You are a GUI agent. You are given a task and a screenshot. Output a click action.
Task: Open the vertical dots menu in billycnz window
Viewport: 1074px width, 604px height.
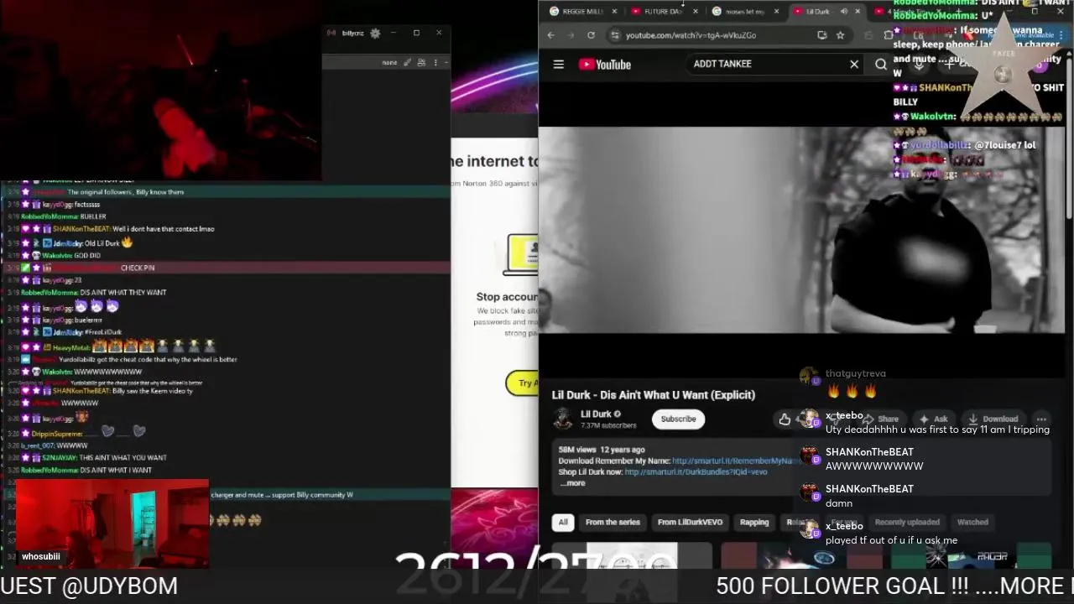tap(434, 62)
